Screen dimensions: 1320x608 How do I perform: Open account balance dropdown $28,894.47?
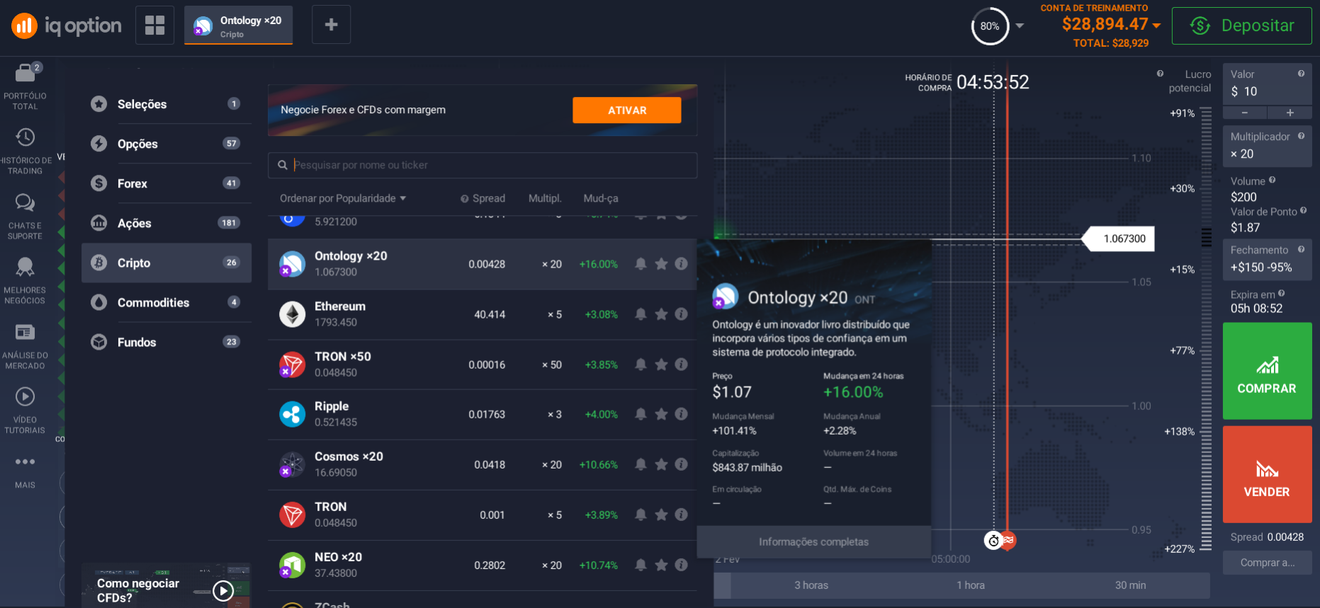click(x=1110, y=24)
